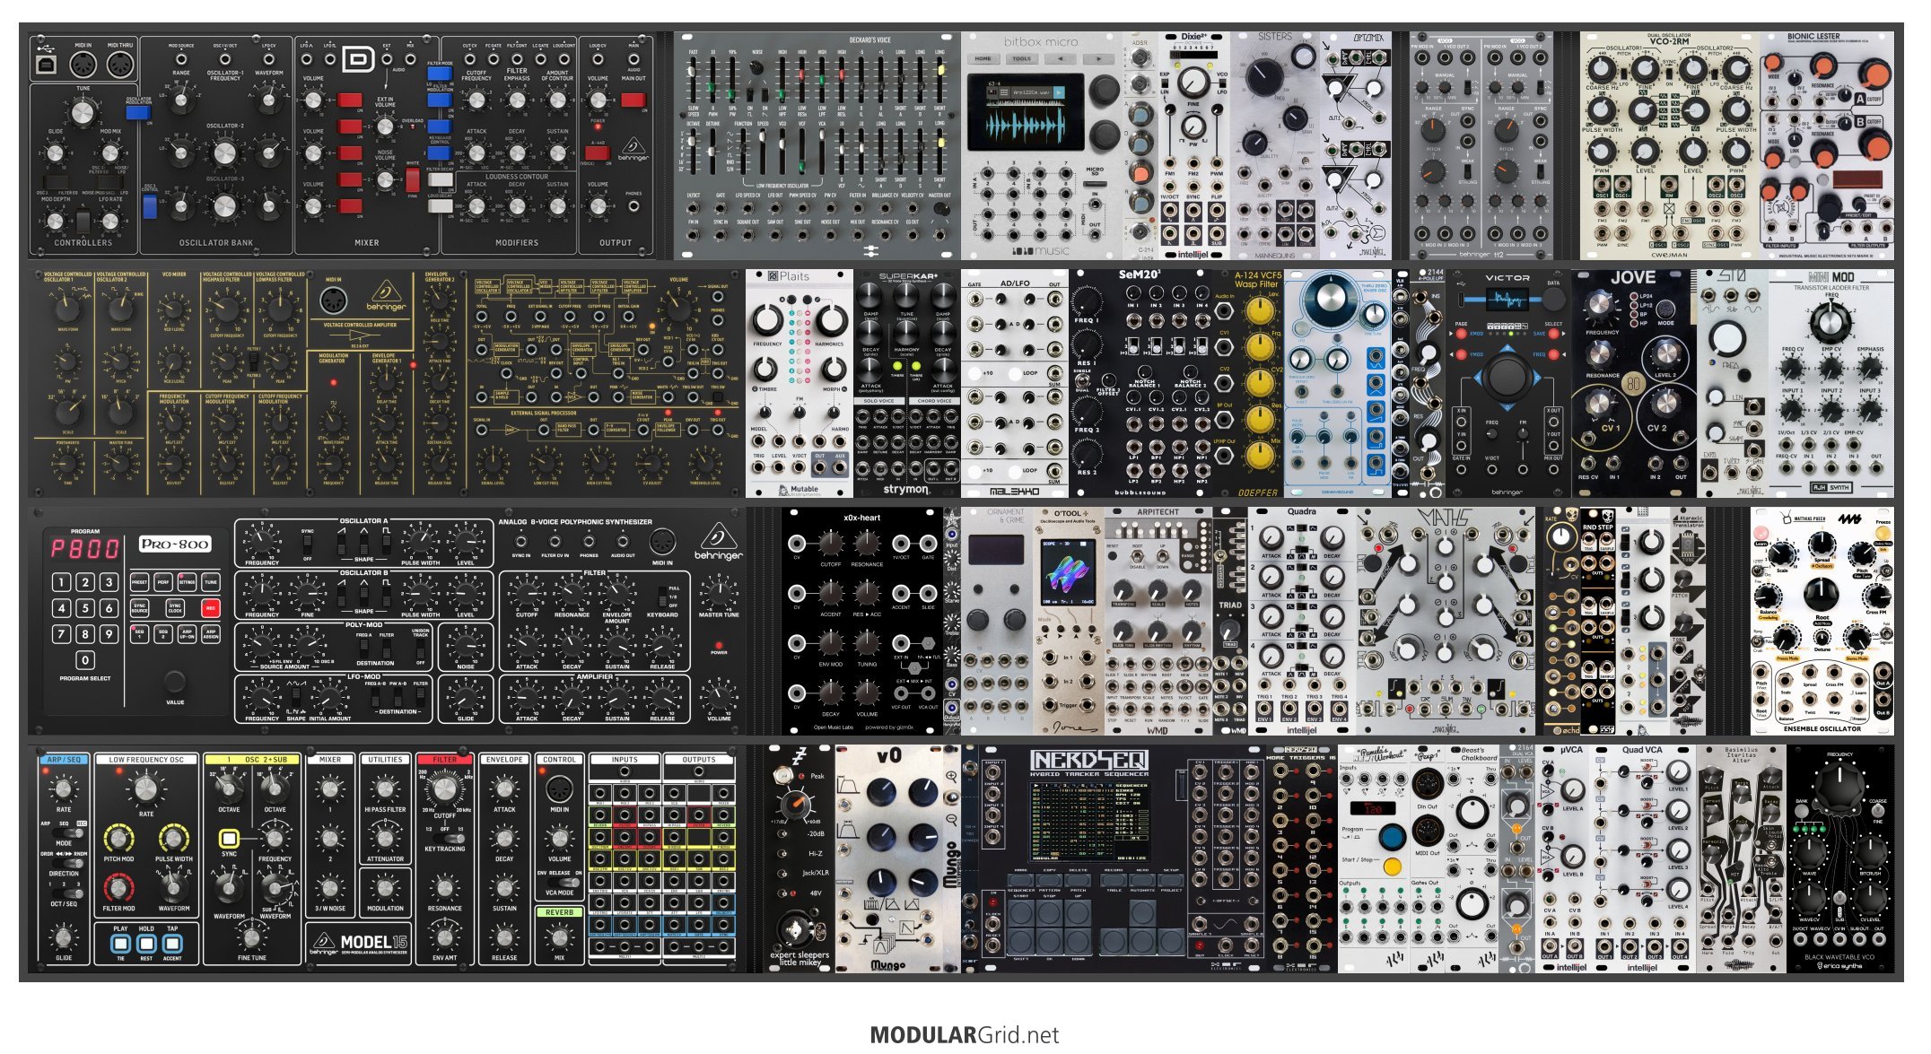Click the VALUE knob on Pro-800
The image size is (1931, 1054).
[175, 681]
